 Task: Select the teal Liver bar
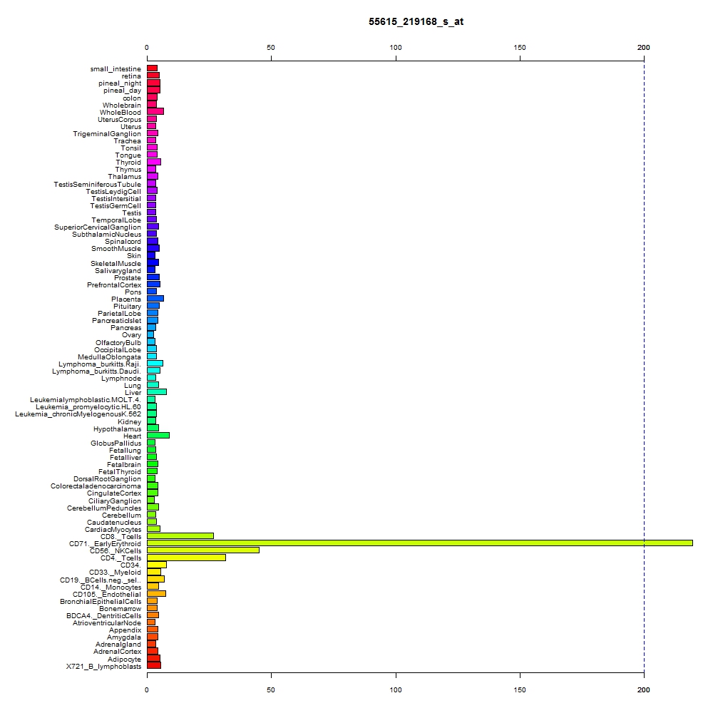[x=156, y=392]
